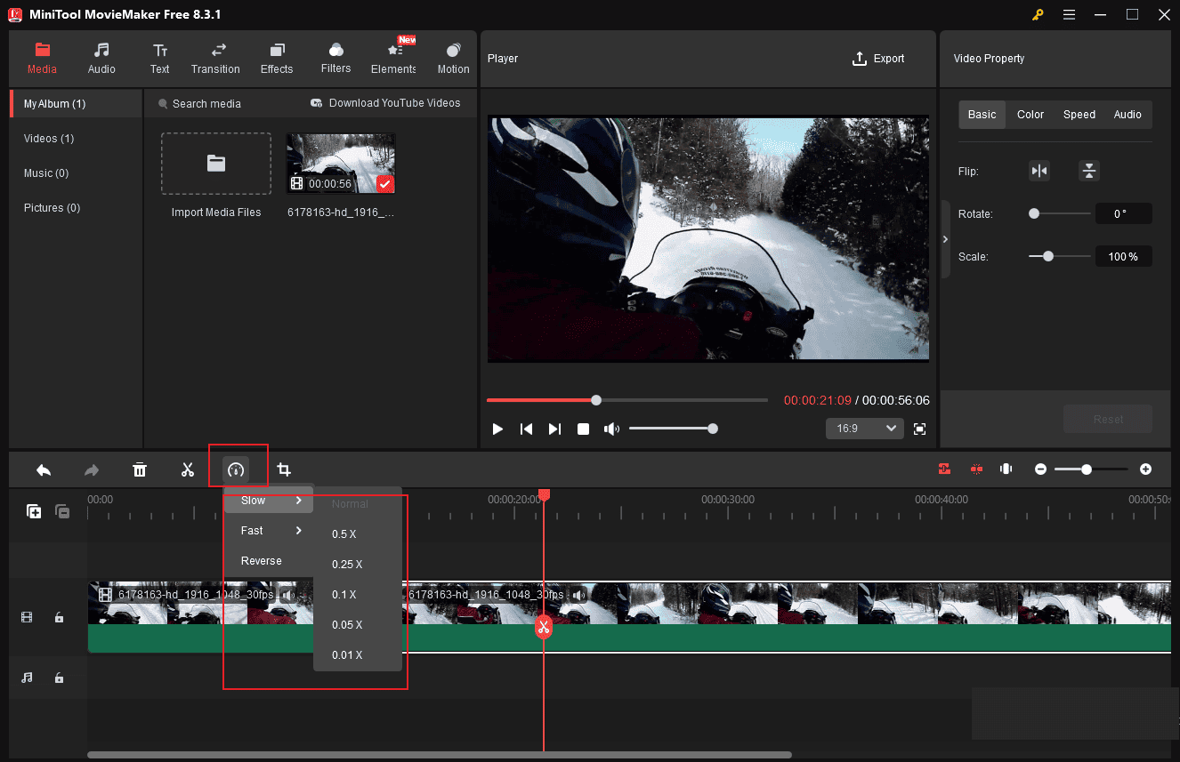The height and width of the screenshot is (762, 1180).
Task: Open the 16:9 aspect ratio dropdown
Action: point(864,428)
